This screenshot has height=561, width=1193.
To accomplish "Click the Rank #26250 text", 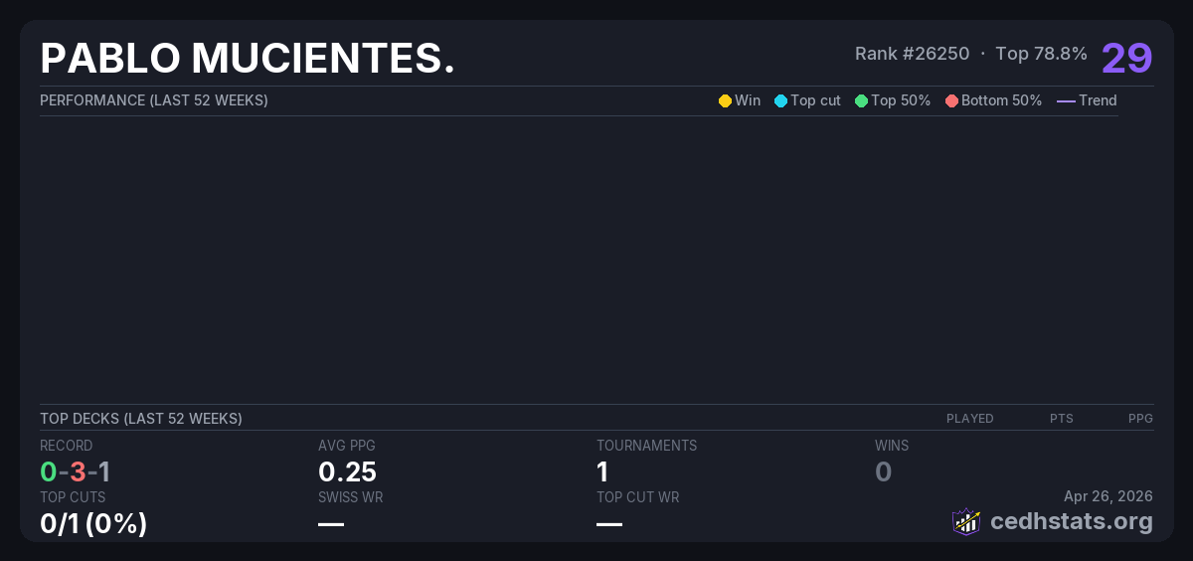I will tap(912, 54).
